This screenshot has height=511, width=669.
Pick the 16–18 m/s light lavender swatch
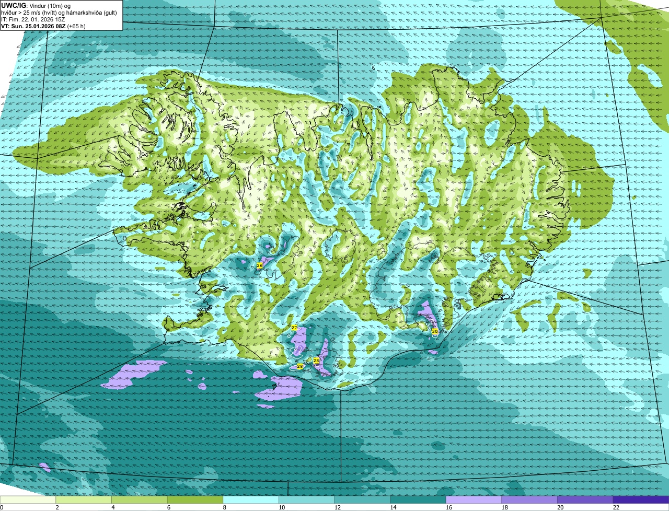coord(474,500)
